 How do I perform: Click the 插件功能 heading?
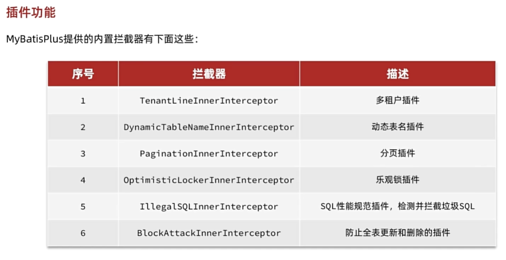pyautogui.click(x=31, y=12)
